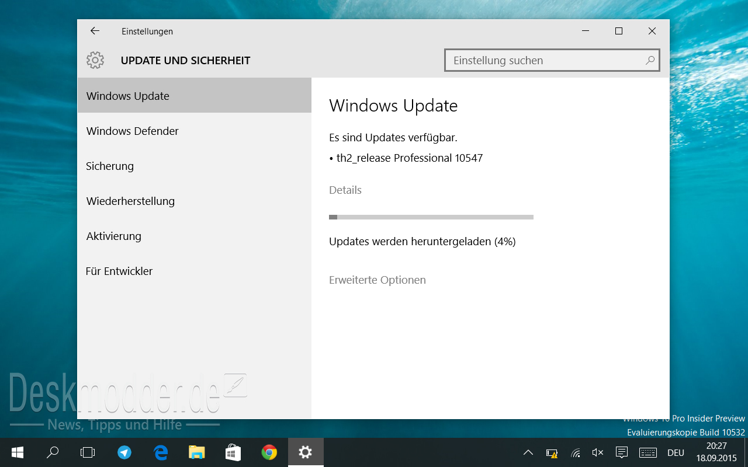The width and height of the screenshot is (748, 467).
Task: Maximize the Einstellungen window
Action: point(619,31)
